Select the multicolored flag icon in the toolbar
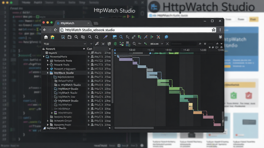 coord(139,37)
